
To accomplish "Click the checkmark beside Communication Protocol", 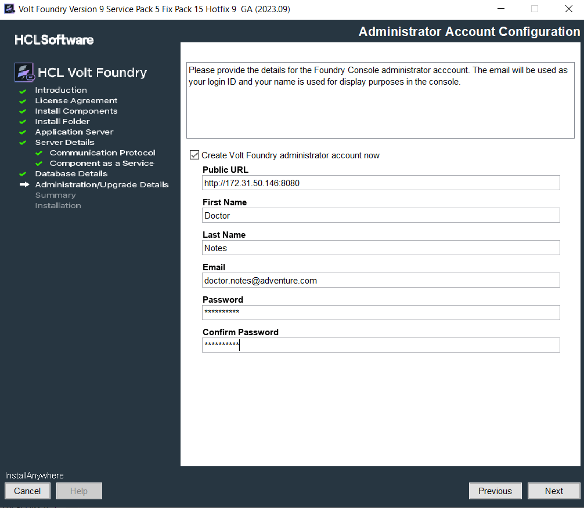I will [39, 153].
